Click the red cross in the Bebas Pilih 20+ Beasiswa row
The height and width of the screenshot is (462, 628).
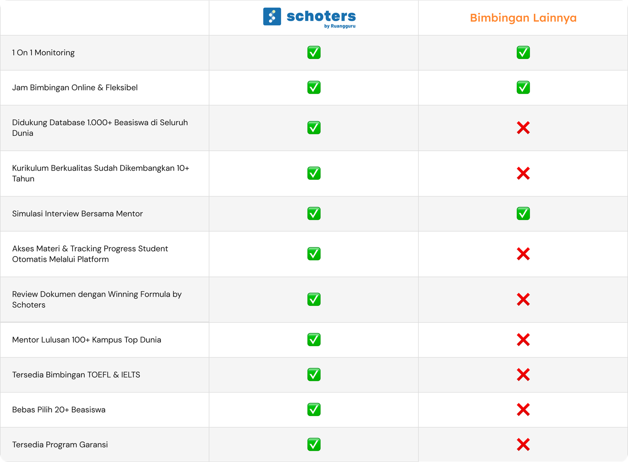[x=523, y=410]
